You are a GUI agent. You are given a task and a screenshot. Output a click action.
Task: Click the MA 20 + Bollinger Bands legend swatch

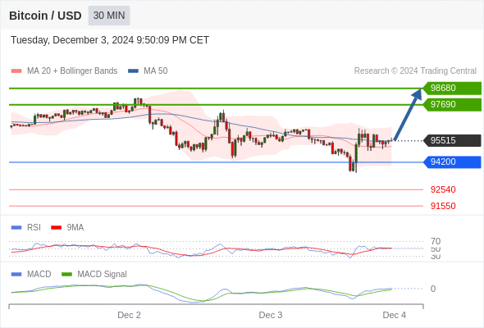16,71
